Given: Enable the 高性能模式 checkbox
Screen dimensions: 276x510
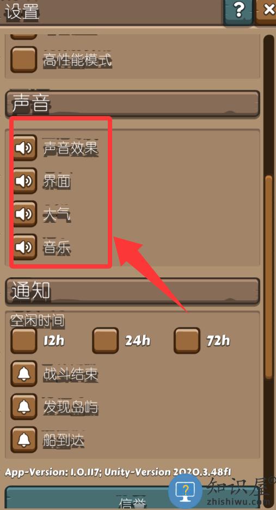Looking at the screenshot, I should [x=24, y=59].
